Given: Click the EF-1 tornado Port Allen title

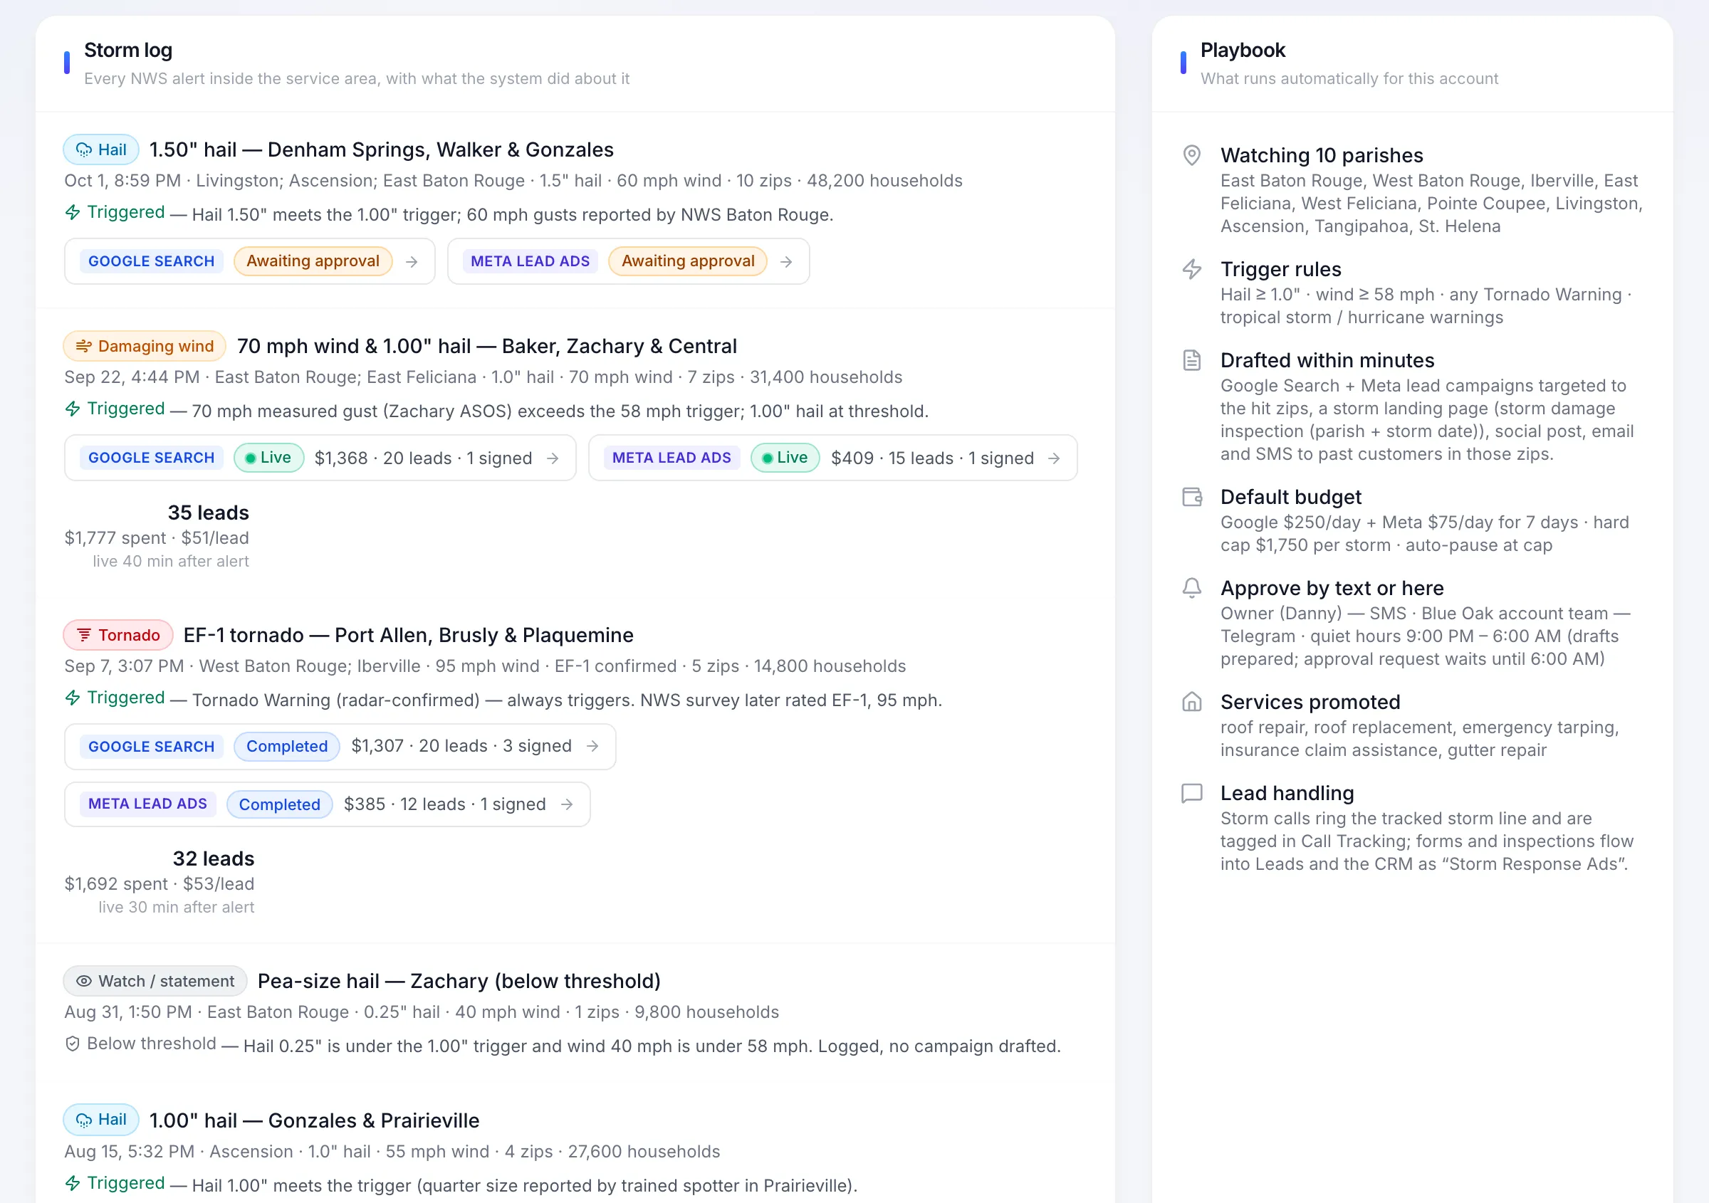Looking at the screenshot, I should pyautogui.click(x=409, y=635).
